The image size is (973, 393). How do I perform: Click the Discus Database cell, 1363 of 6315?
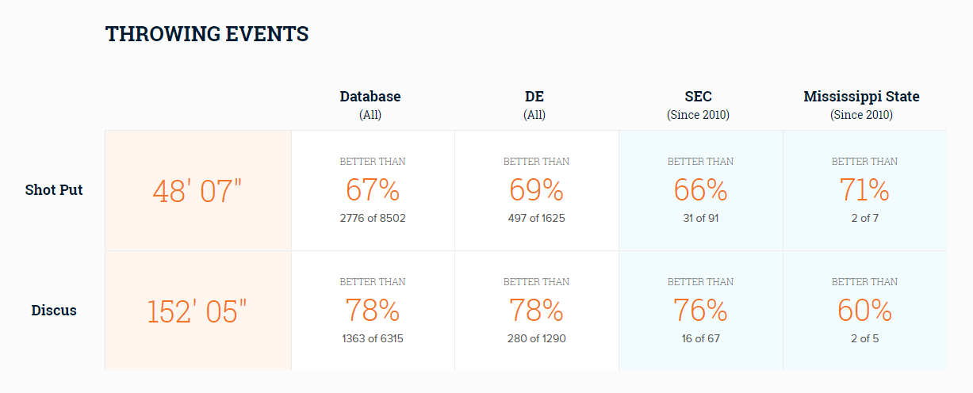[x=373, y=311]
